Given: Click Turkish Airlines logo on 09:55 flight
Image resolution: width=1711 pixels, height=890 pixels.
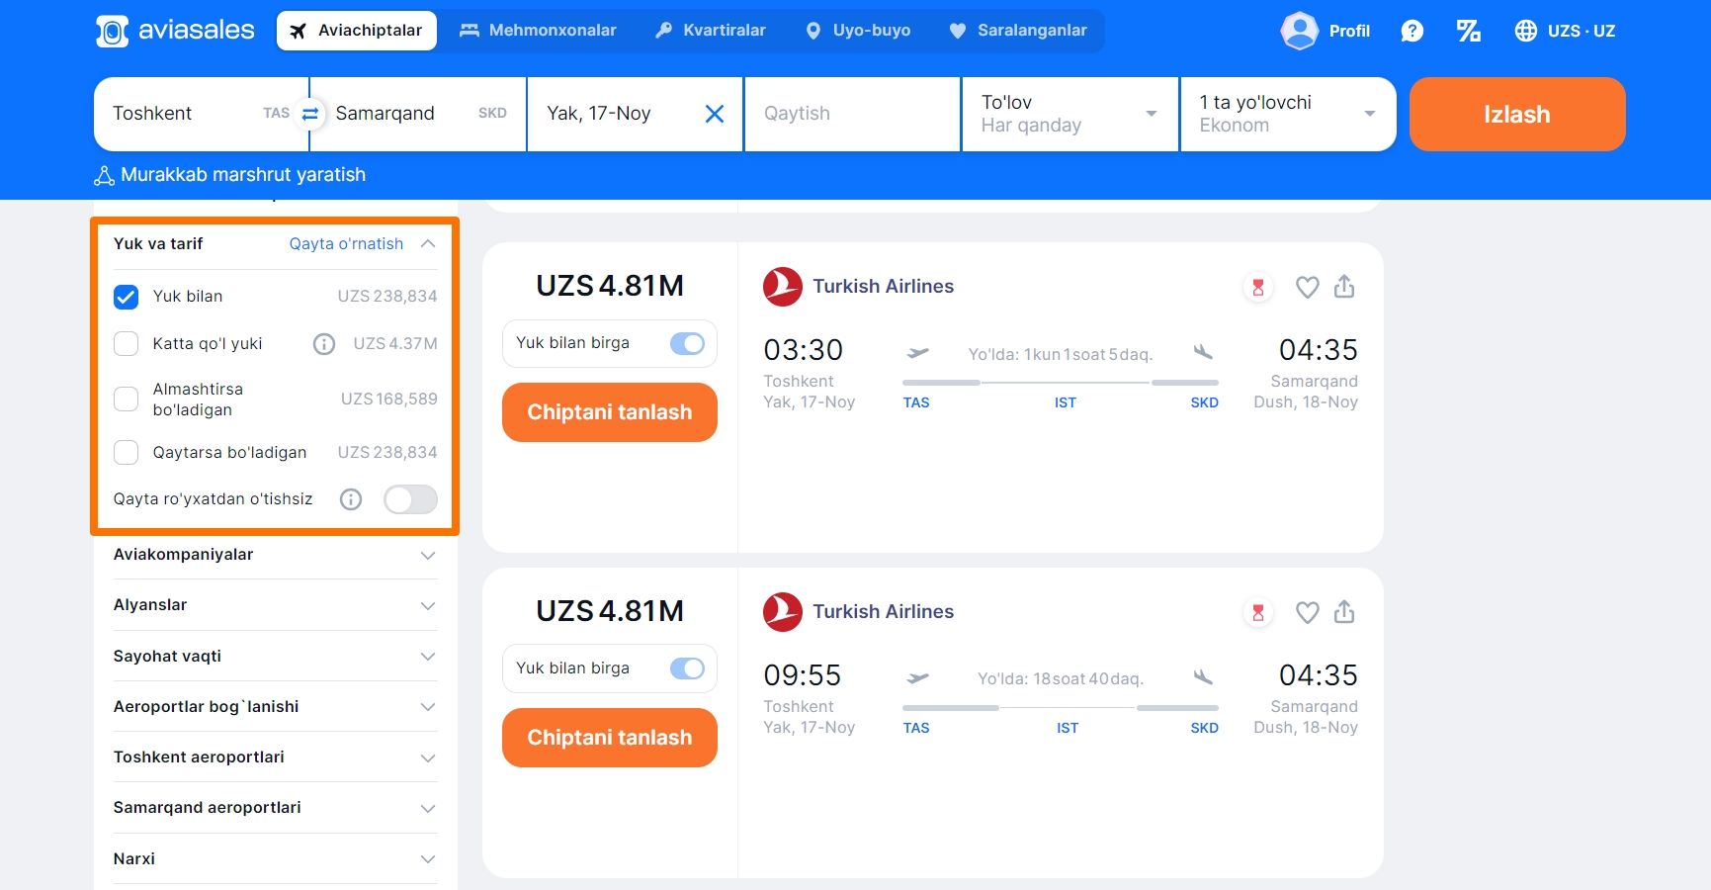Looking at the screenshot, I should [782, 612].
